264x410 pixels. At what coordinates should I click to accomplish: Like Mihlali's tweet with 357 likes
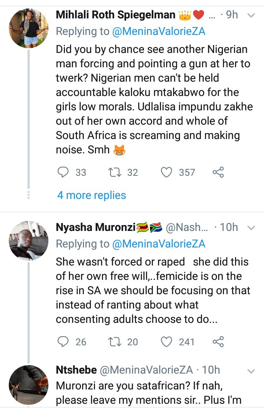click(167, 172)
